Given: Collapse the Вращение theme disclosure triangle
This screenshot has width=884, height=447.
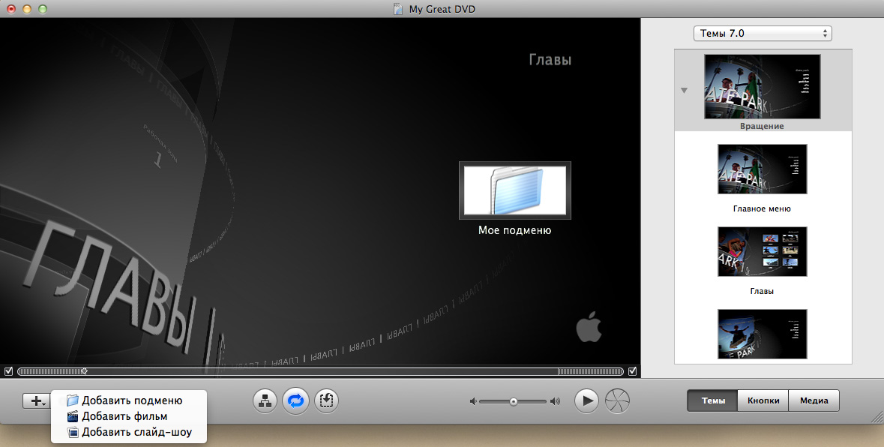Looking at the screenshot, I should point(684,91).
